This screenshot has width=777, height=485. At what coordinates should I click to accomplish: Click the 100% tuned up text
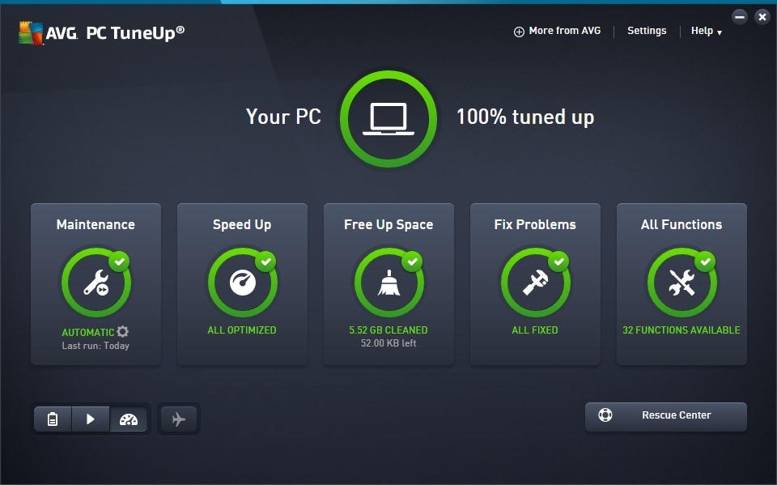[x=525, y=117]
